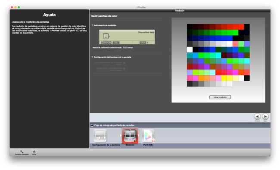Screen dimensions: 280x170
Task: Click the Flujo de trabajo de perfilado bar
Action: 180,125
